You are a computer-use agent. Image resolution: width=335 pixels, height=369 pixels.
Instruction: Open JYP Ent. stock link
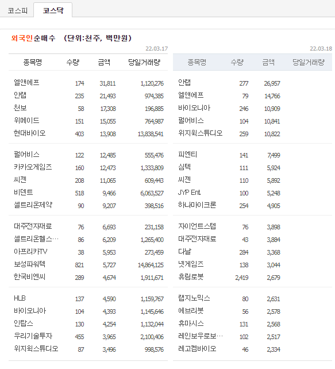[190, 193]
